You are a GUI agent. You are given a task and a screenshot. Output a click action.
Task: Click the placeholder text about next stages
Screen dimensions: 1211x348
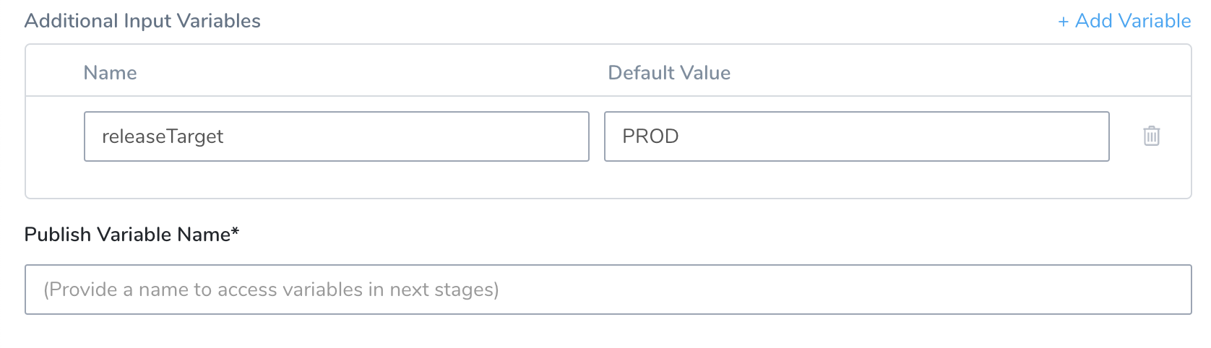click(271, 290)
